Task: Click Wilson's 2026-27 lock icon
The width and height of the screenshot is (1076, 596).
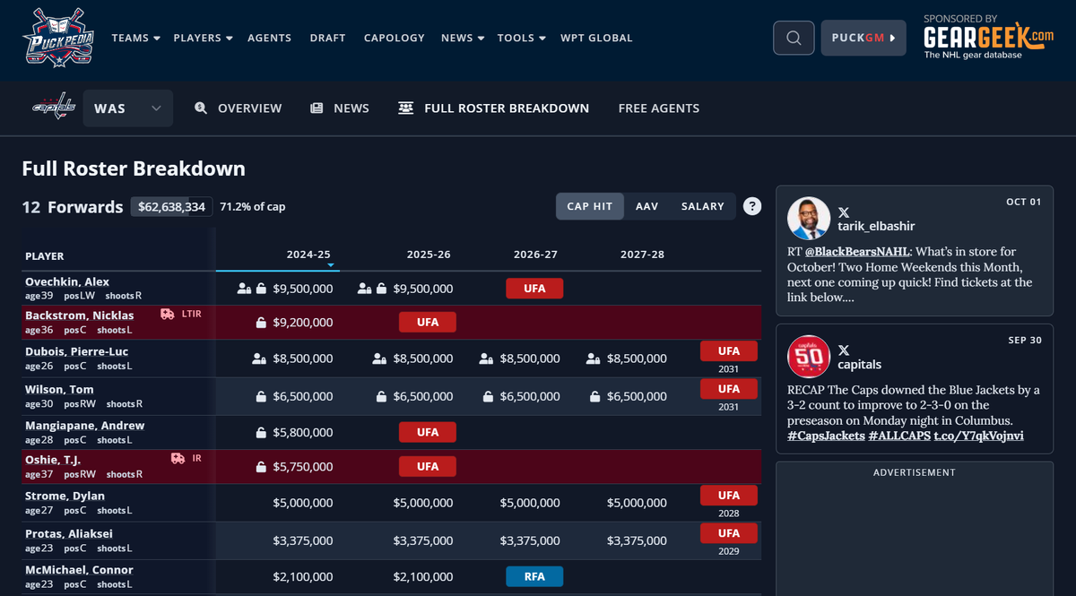Action: tap(489, 396)
